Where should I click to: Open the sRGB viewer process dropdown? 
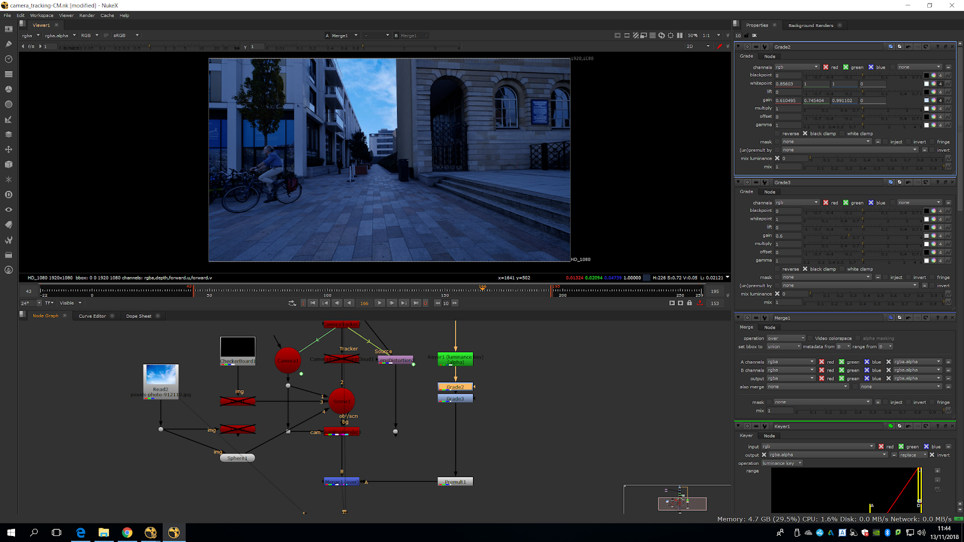click(126, 36)
